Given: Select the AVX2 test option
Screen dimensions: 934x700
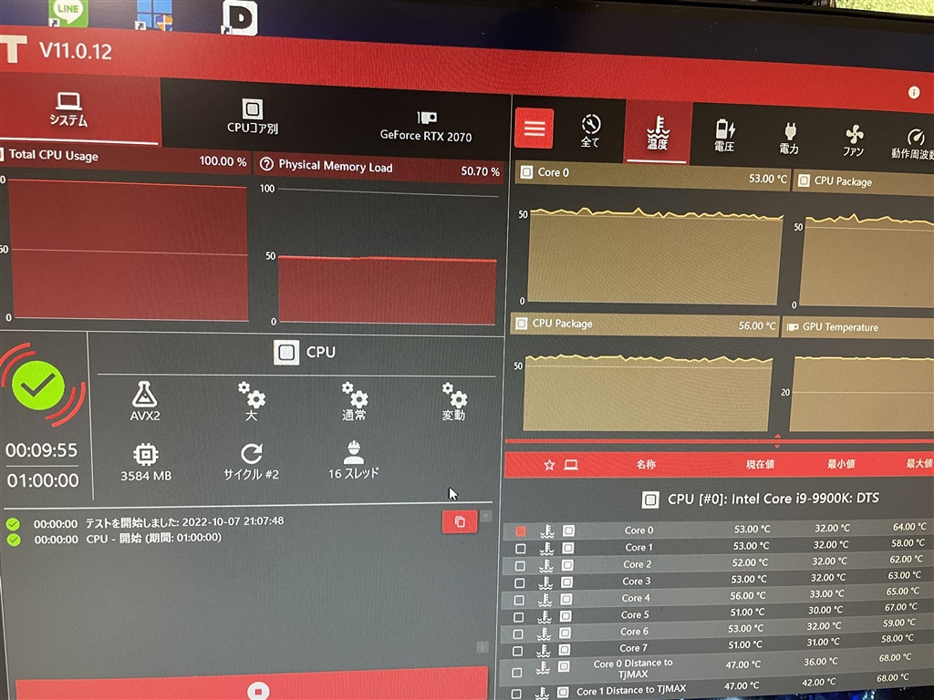Looking at the screenshot, I should 145,402.
